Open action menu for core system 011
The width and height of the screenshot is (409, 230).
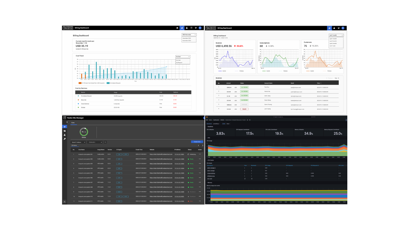pos(200,201)
